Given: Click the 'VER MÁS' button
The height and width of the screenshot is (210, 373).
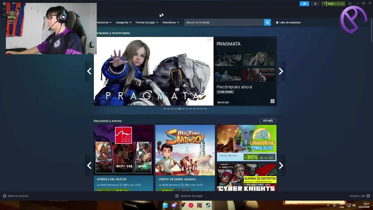Looking at the screenshot, I should pos(268,121).
